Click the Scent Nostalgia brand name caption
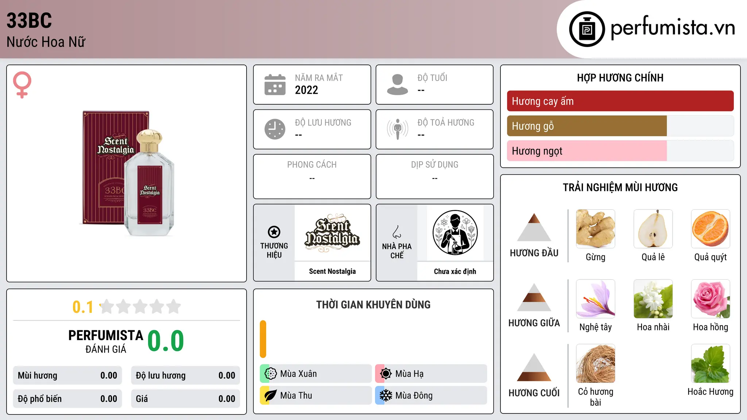 332,271
